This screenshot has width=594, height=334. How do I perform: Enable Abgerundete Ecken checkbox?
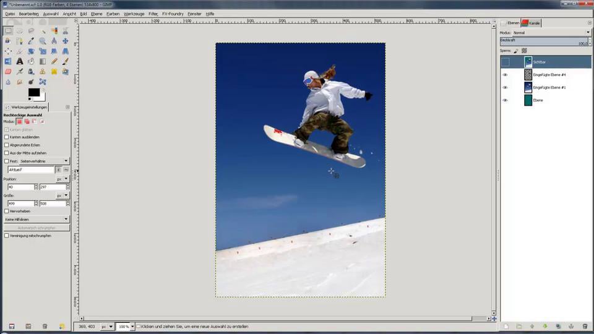click(6, 145)
